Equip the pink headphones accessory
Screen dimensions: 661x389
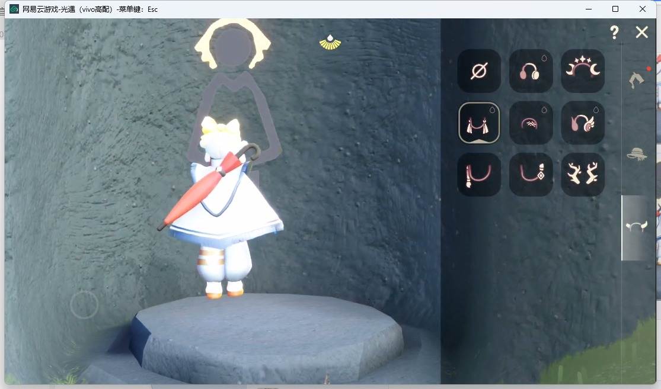click(531, 70)
